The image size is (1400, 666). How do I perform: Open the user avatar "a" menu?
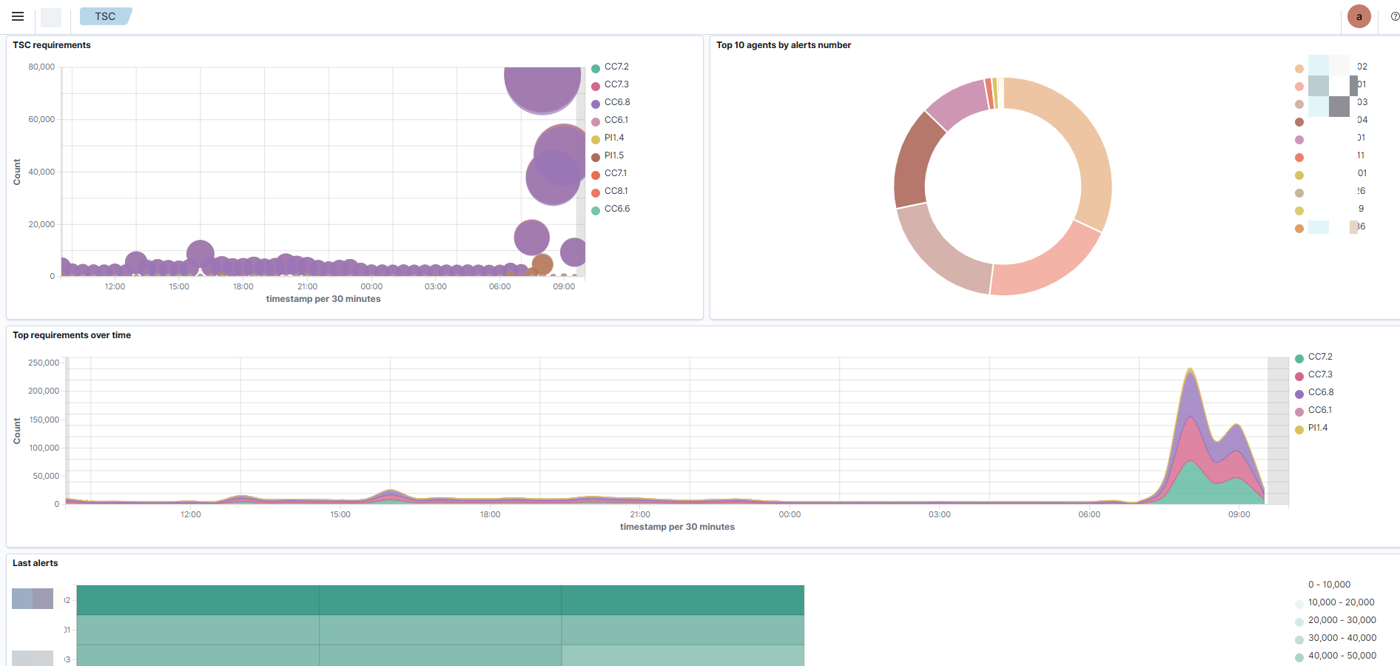pyautogui.click(x=1359, y=16)
